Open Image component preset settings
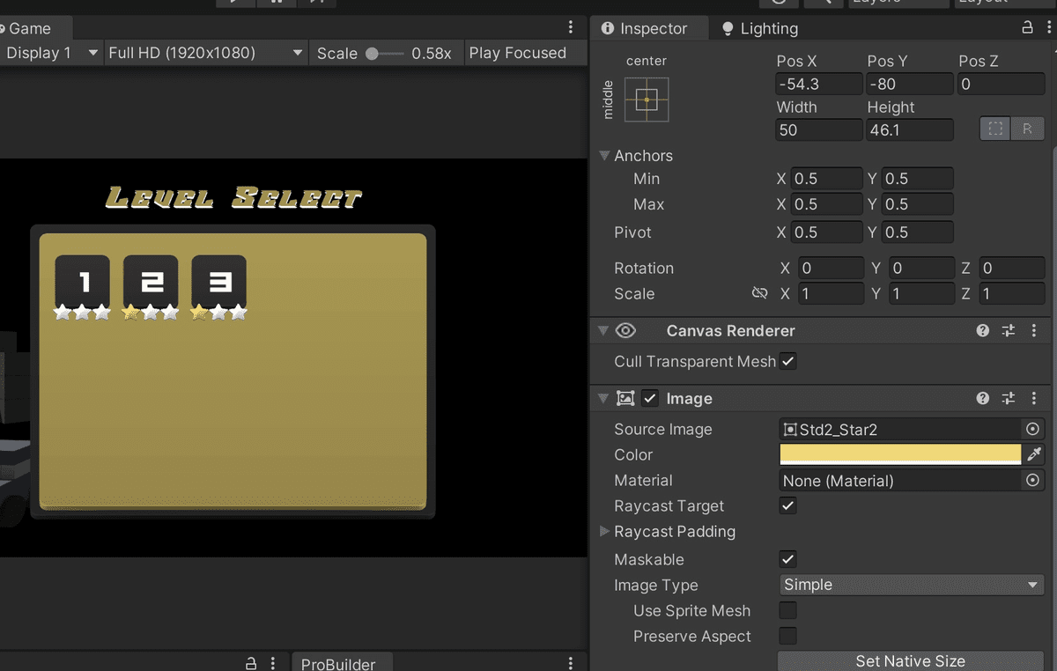The width and height of the screenshot is (1057, 671). pyautogui.click(x=1009, y=398)
